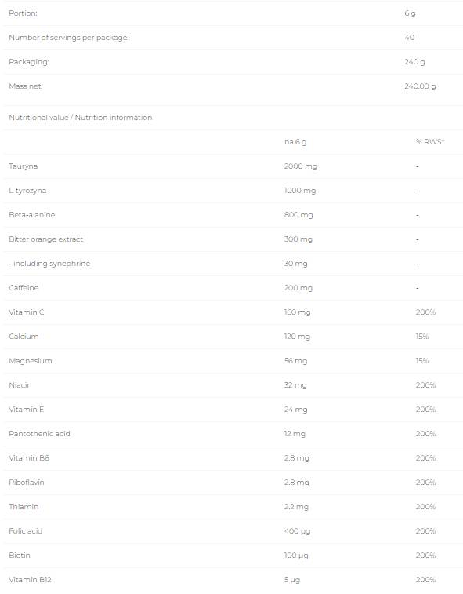Screen dimensions: 463x594
Task: Click the Tauryna row label
Action: coord(23,166)
